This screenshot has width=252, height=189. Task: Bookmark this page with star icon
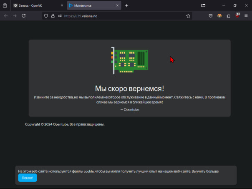click(188, 16)
